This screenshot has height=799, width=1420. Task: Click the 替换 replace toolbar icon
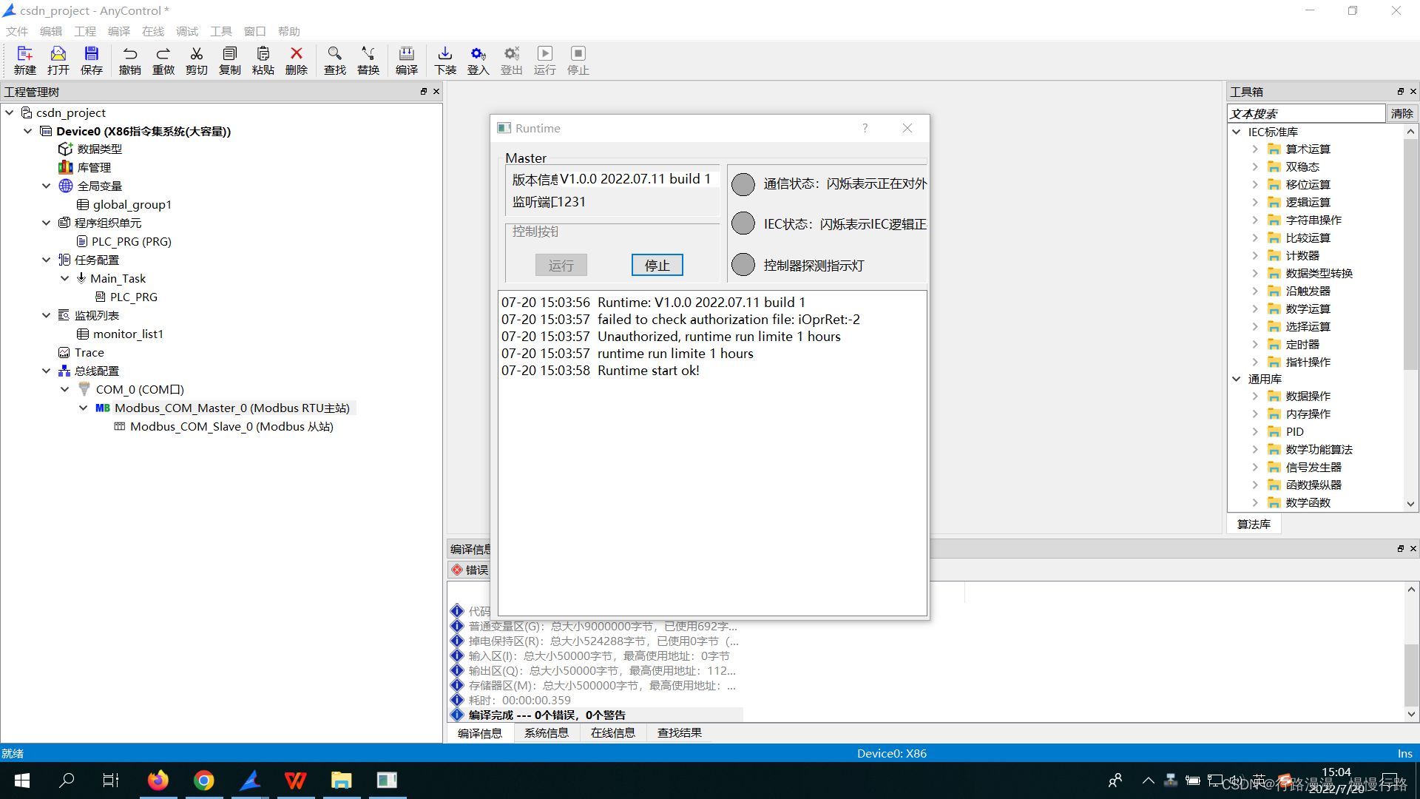point(368,61)
